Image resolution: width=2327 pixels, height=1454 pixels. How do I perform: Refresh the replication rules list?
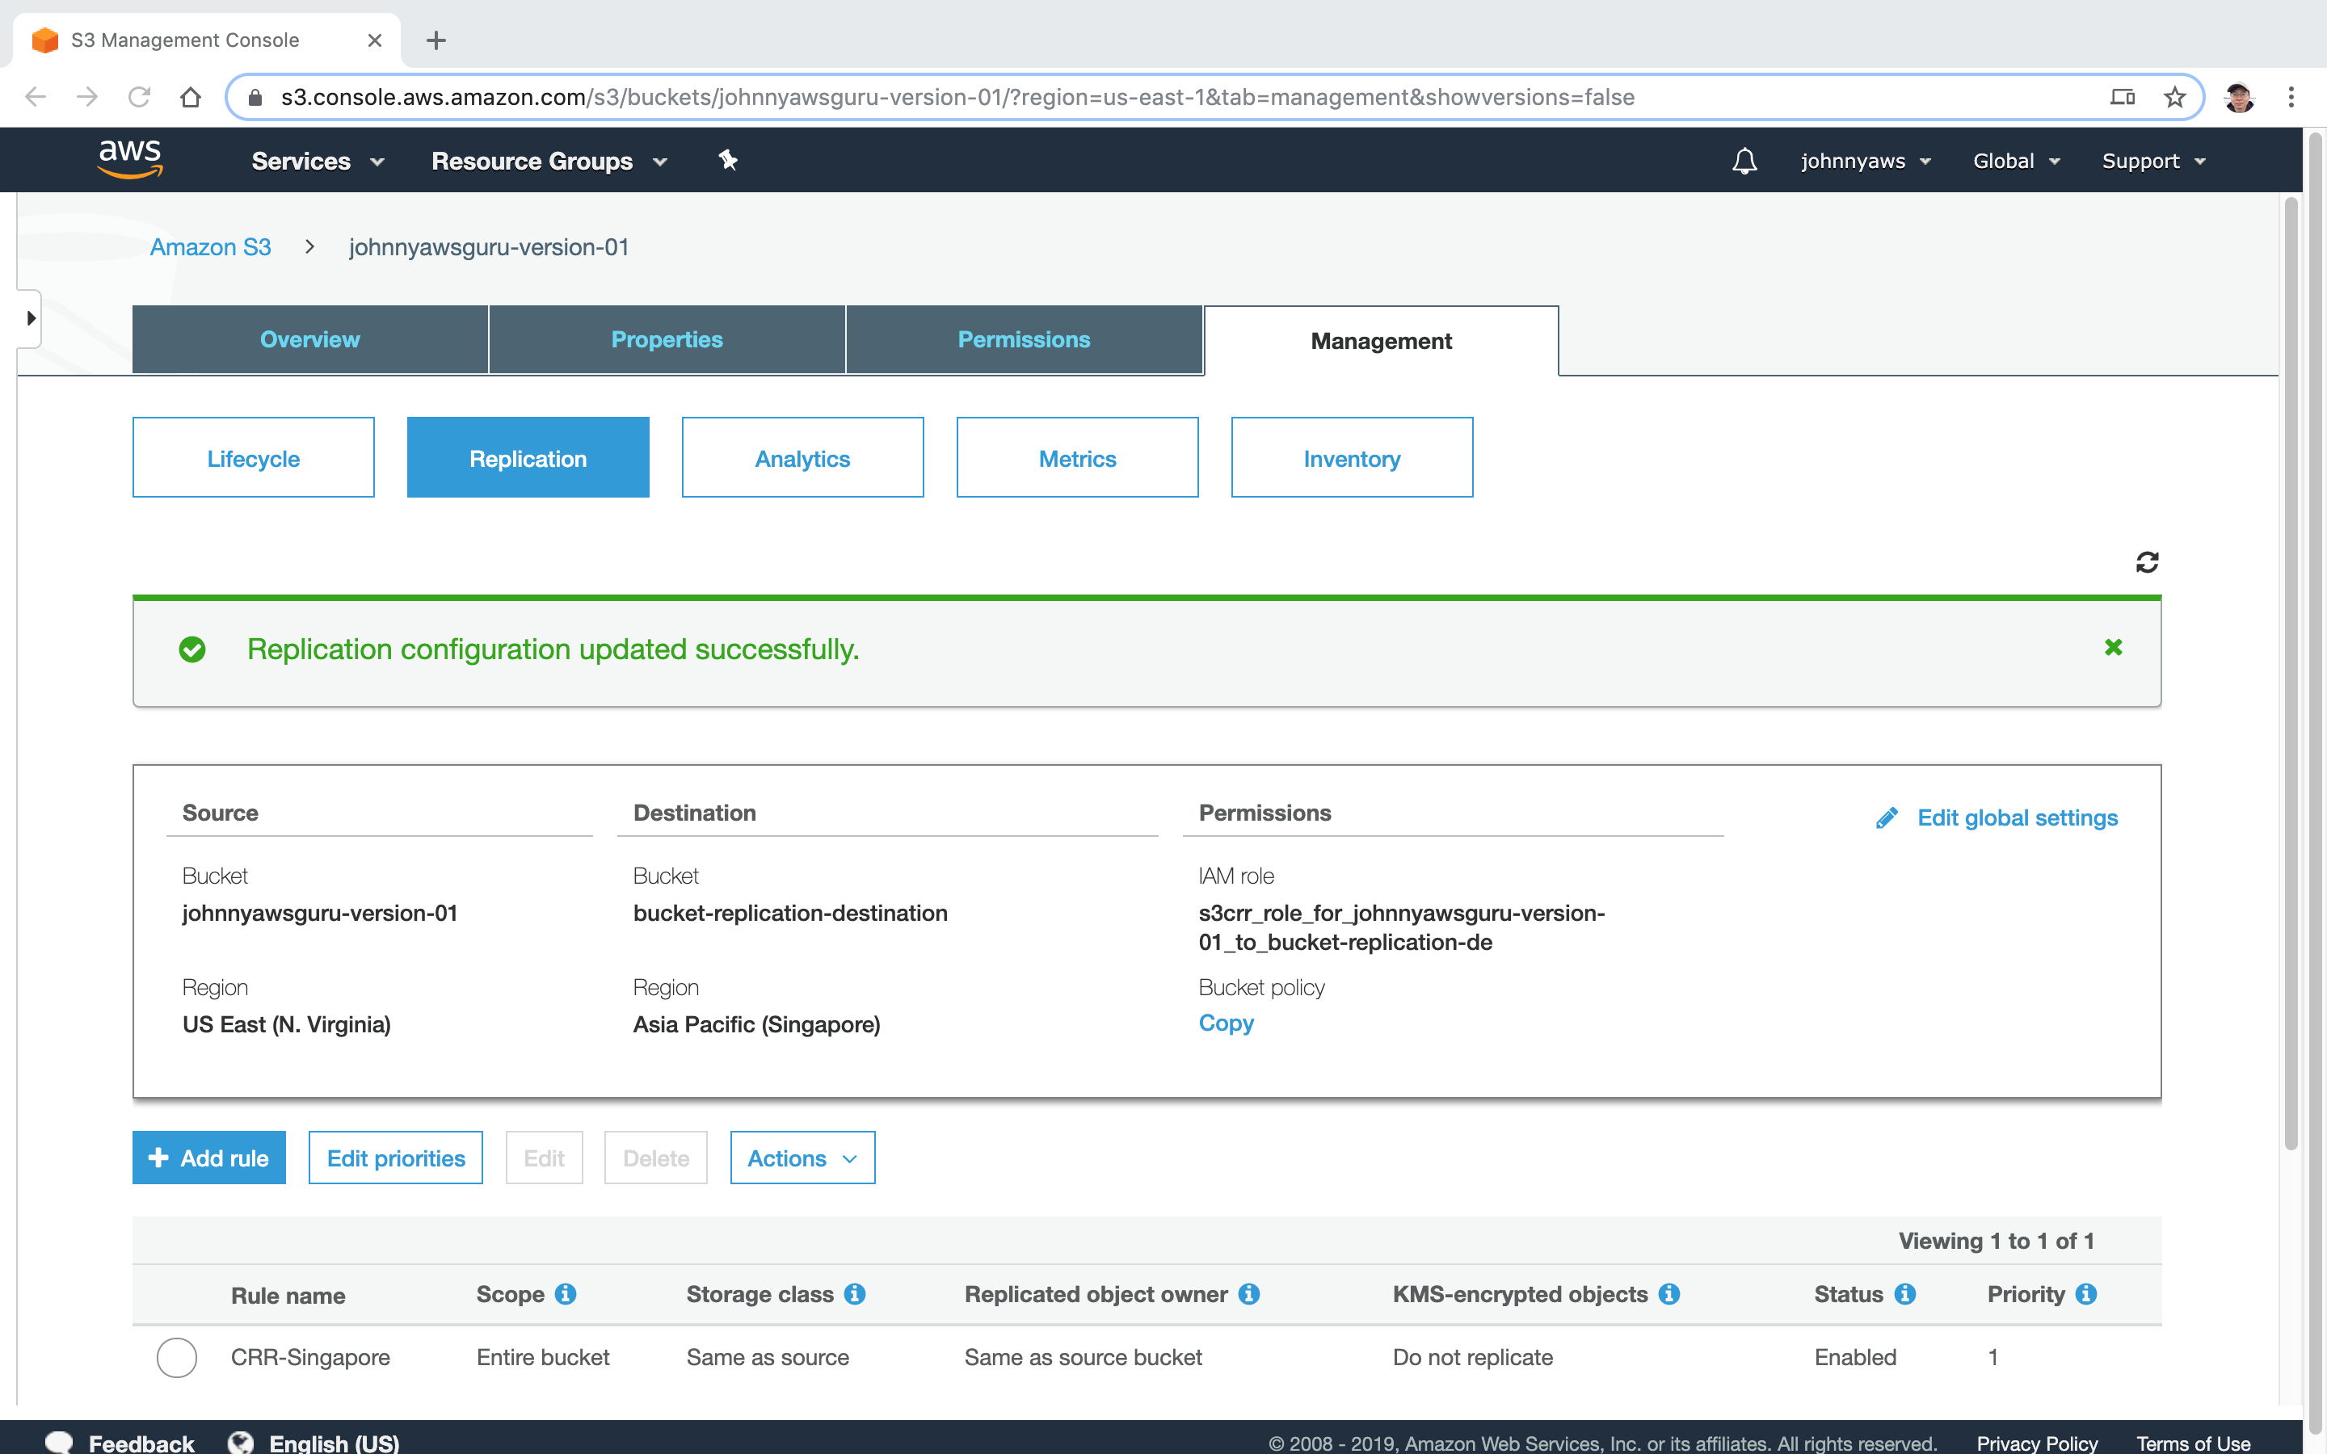tap(2147, 561)
